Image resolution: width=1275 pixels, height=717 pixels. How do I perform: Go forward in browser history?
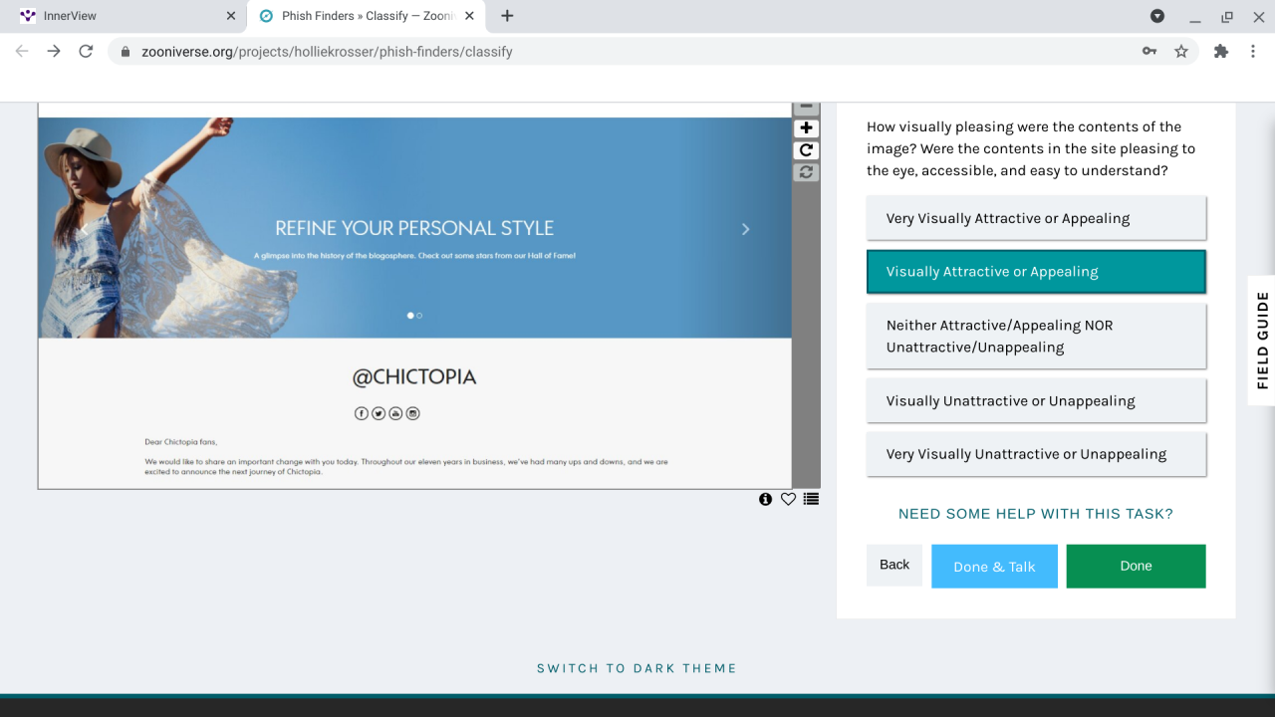pos(54,51)
